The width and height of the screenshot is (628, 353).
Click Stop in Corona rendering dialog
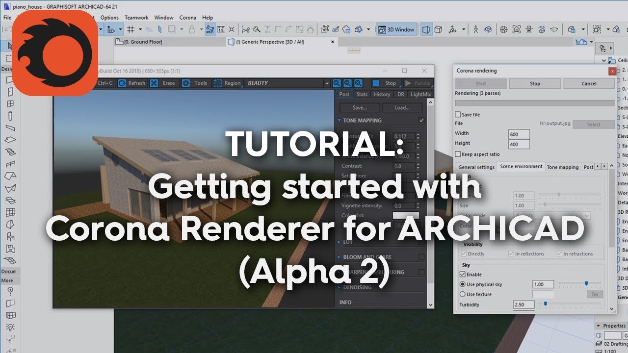(x=535, y=83)
